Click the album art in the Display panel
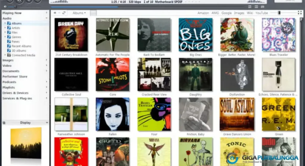Image resolution: width=305 pixels, height=166 pixels. coord(26,143)
